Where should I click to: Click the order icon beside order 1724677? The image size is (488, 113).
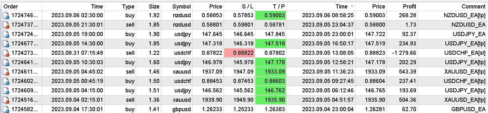[x=6, y=44]
